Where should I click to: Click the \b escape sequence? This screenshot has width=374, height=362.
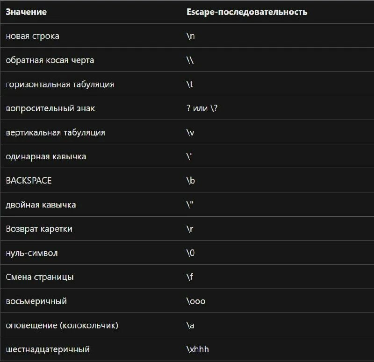(x=191, y=181)
